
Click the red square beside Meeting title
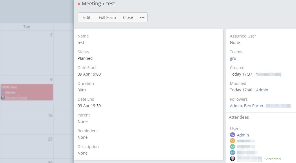[79, 4]
